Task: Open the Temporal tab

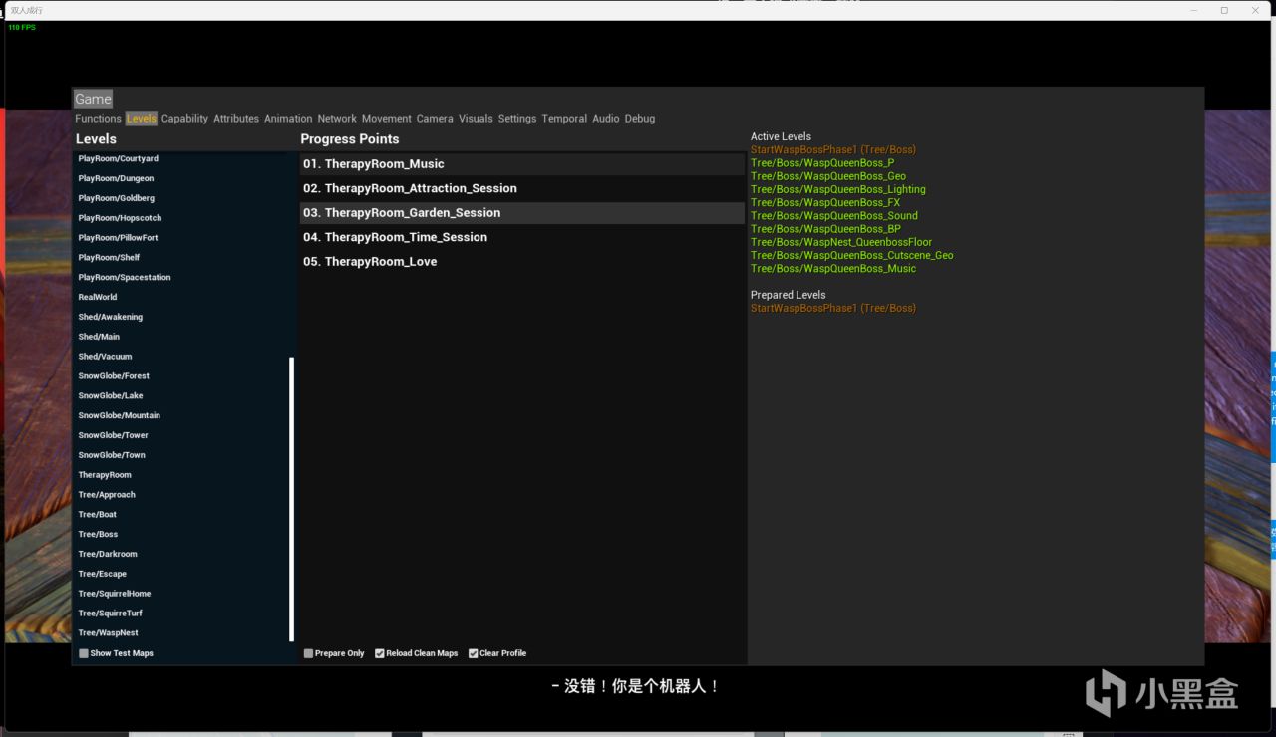Action: click(x=564, y=119)
